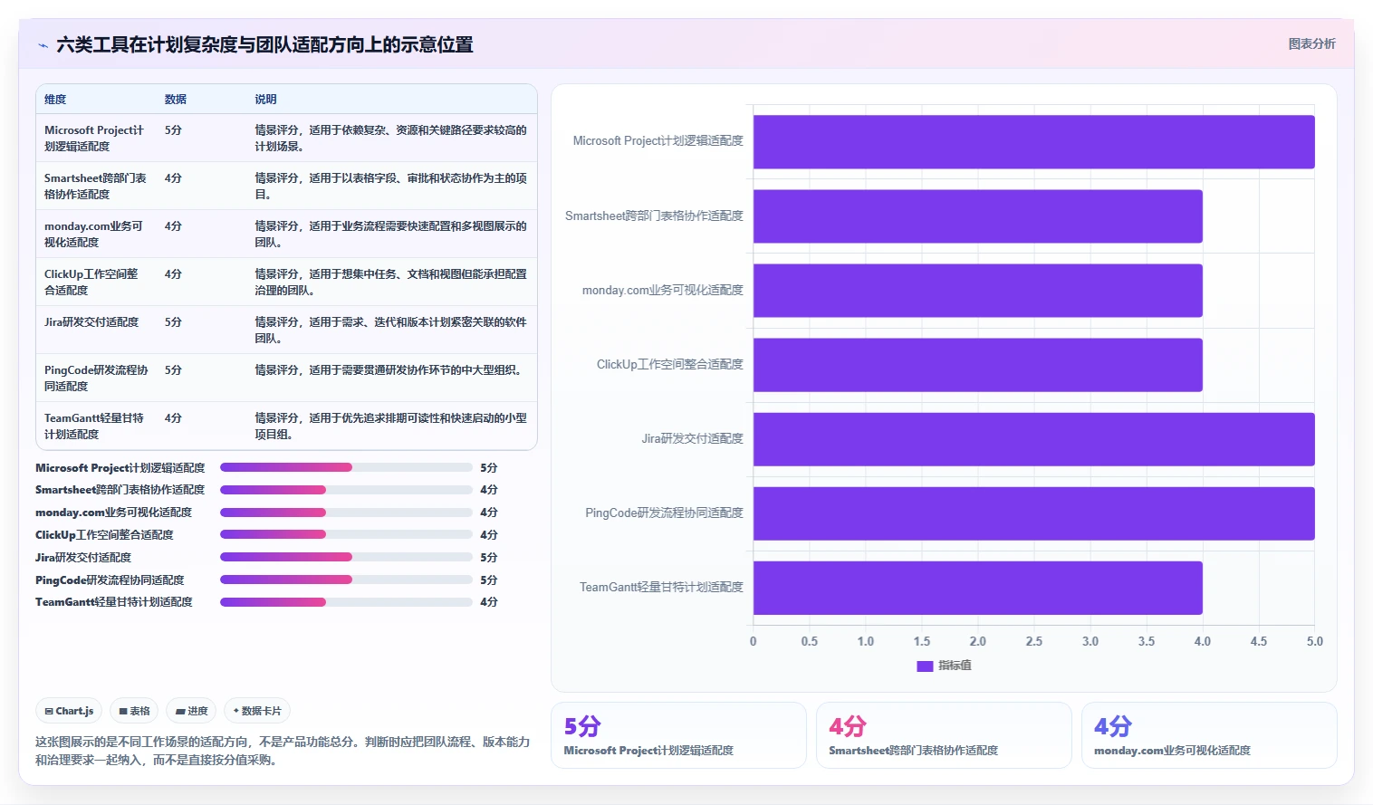Click the 数据卡片 tag
The width and height of the screenshot is (1373, 805).
[257, 711]
